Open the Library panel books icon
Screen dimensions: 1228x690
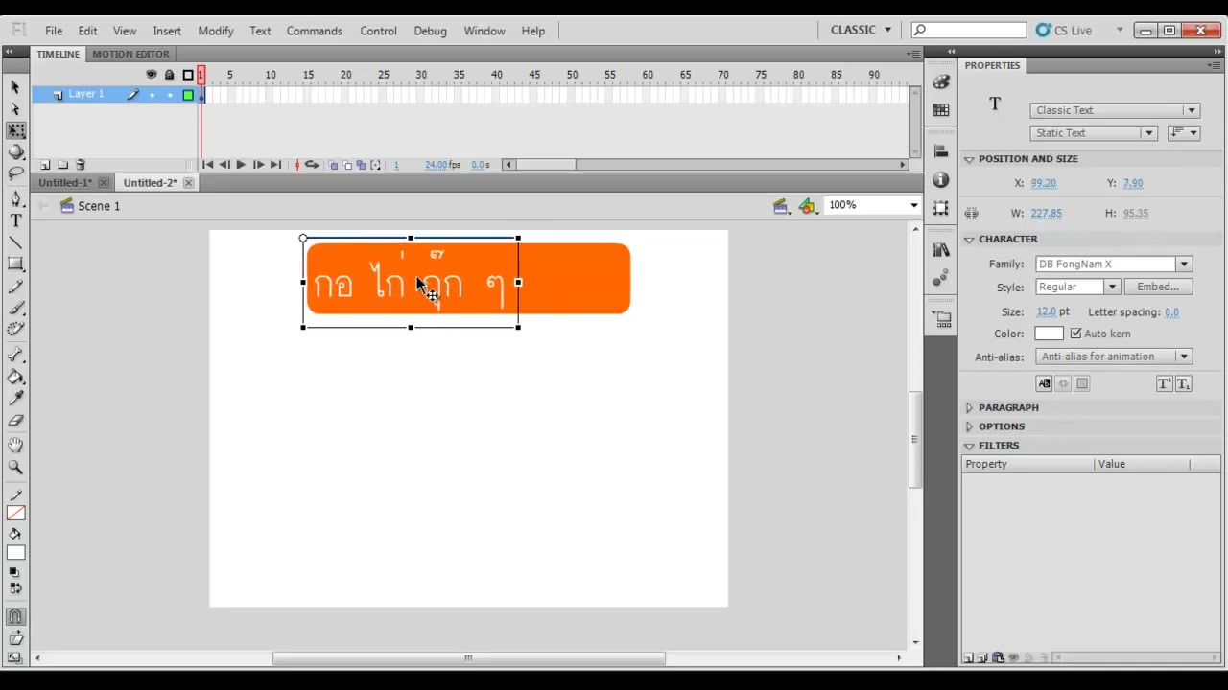[941, 250]
